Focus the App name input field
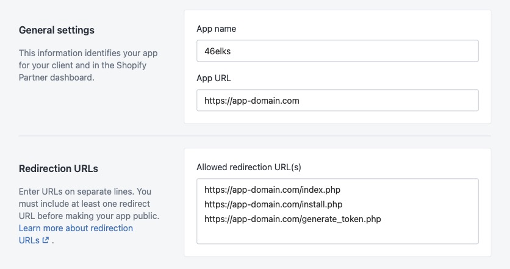 click(337, 51)
